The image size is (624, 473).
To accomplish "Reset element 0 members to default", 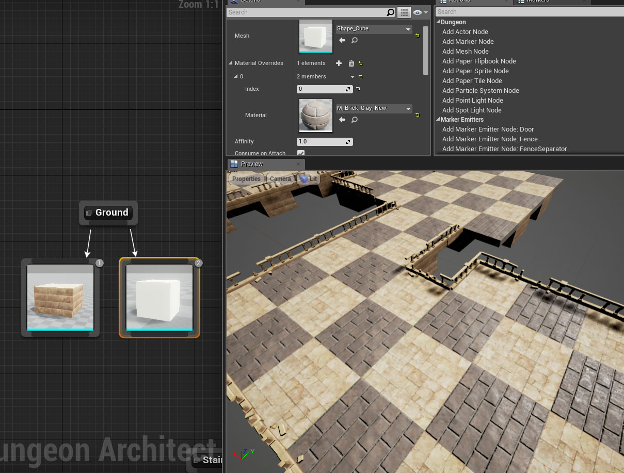I will [360, 76].
